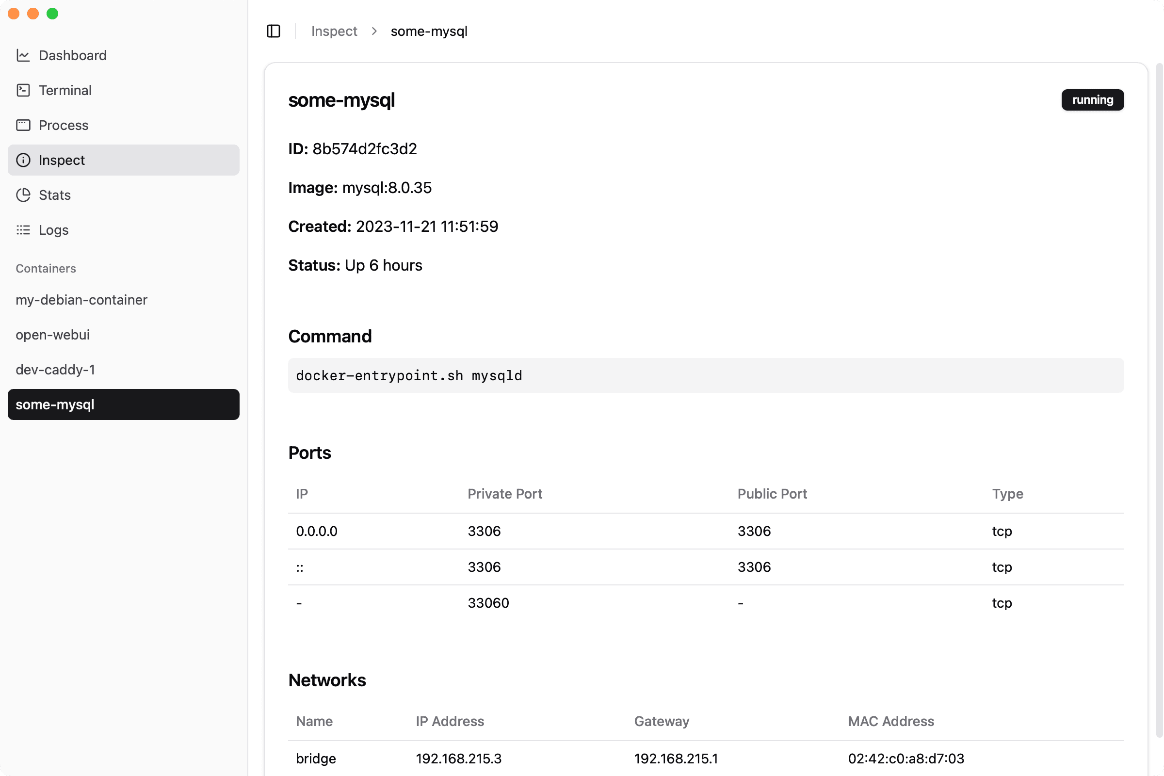
Task: Click the created date 2023-11-21 11:51:59
Action: [x=427, y=226]
